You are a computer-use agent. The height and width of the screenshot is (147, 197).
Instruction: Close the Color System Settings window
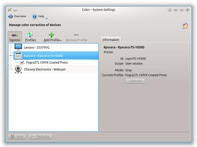tap(188, 9)
